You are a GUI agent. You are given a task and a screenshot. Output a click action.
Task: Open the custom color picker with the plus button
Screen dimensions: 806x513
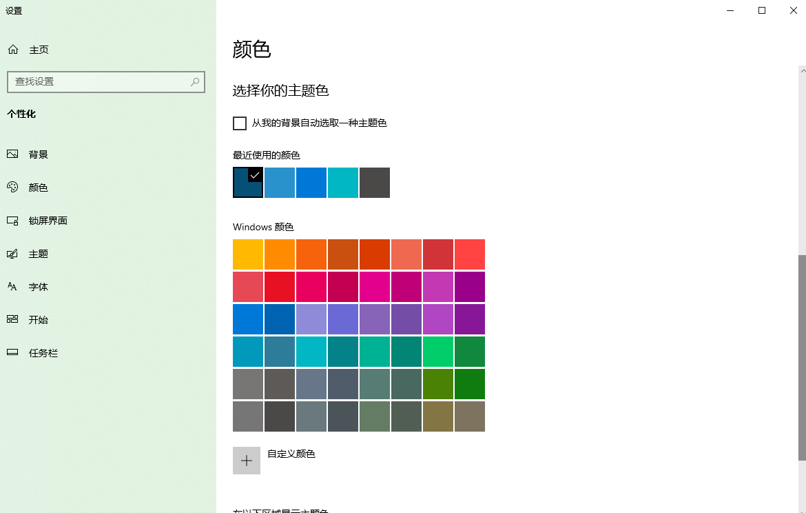pos(247,460)
